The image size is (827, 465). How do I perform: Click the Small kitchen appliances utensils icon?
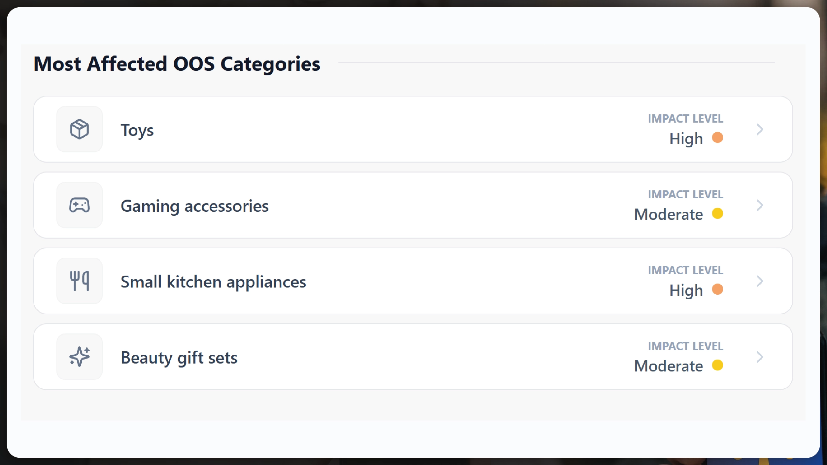[80, 281]
